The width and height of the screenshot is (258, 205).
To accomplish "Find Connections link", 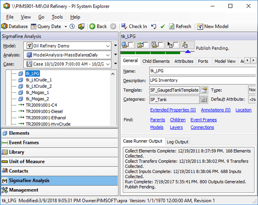I will point(202,127).
